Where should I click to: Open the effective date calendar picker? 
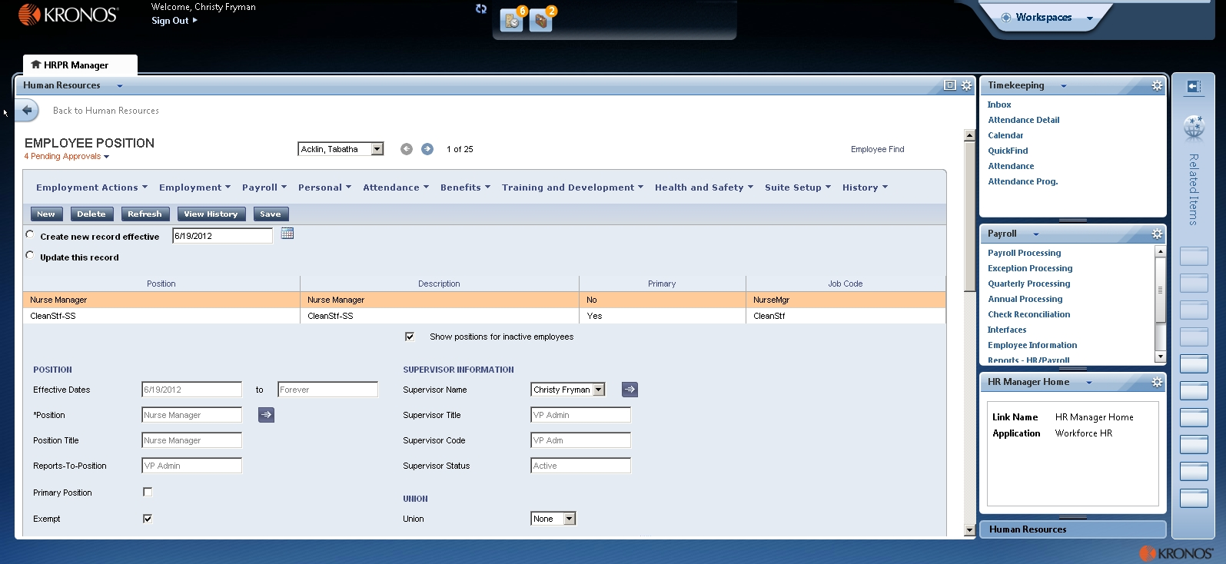pos(287,234)
